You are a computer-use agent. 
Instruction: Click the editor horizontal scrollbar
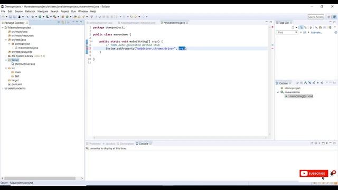pos(180,137)
